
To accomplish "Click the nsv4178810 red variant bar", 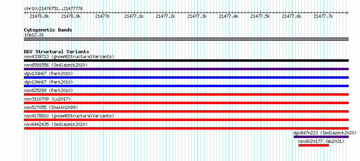I will pos(186,120).
